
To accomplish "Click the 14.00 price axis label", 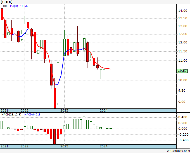I will pos(183,11).
